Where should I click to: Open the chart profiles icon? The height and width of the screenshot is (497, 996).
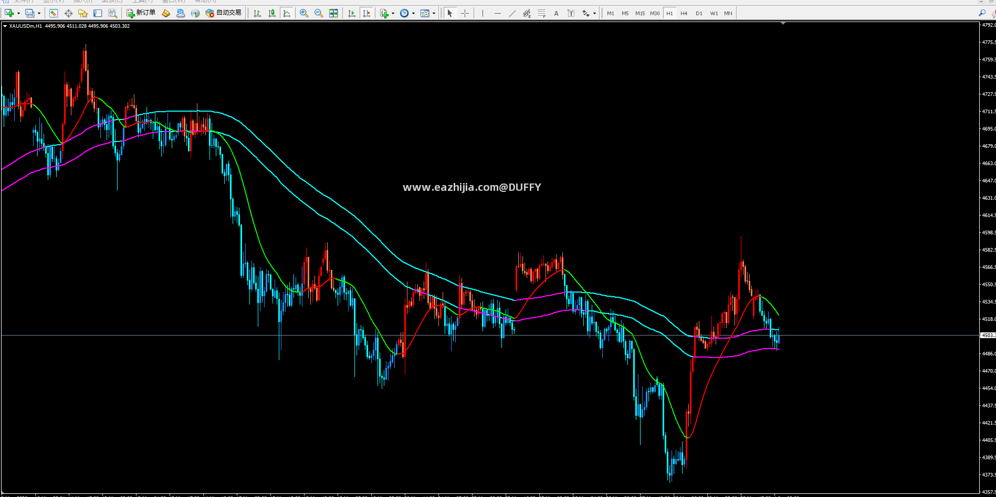click(30, 13)
